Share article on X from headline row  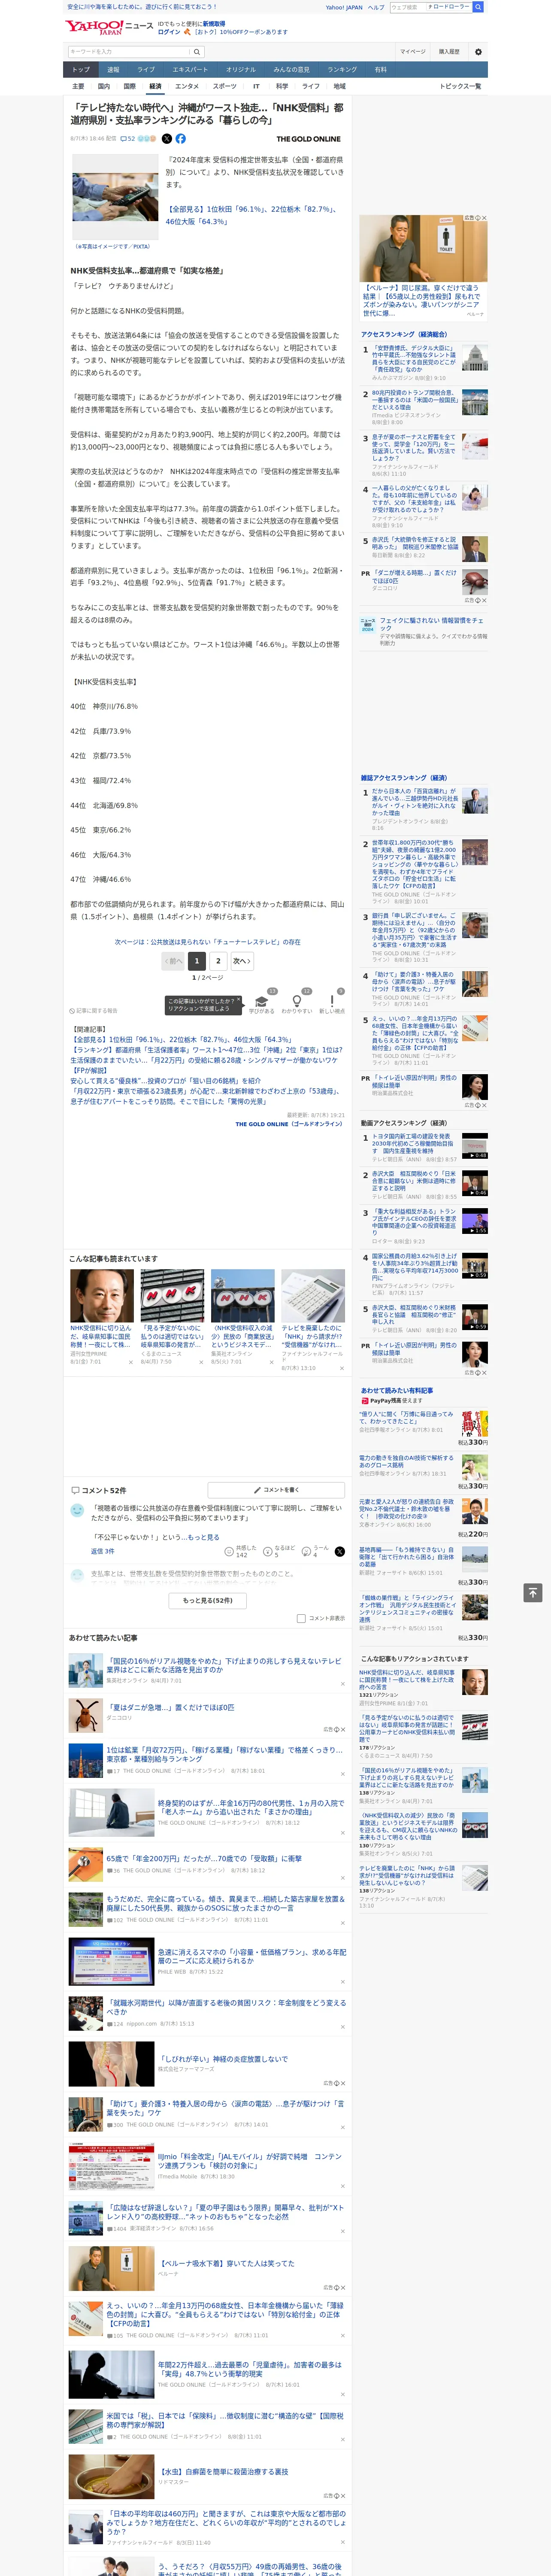click(167, 139)
